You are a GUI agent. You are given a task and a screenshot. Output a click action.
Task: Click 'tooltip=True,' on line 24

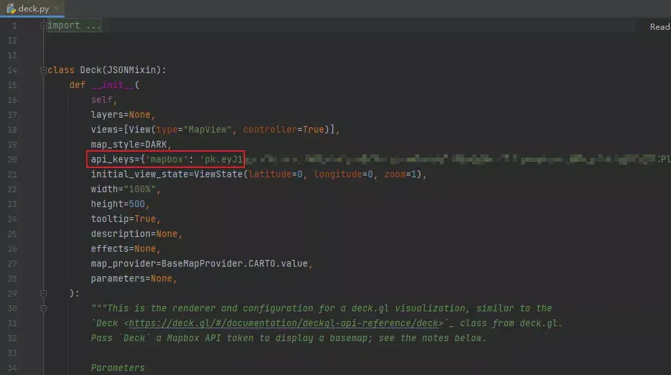click(x=126, y=219)
